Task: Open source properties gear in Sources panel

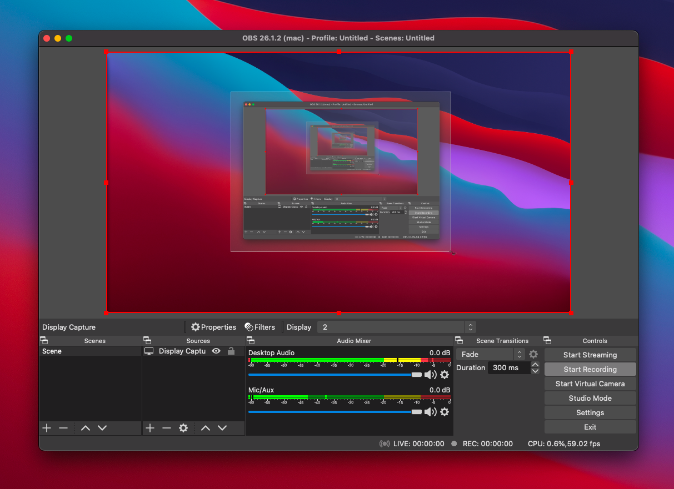Action: [183, 428]
